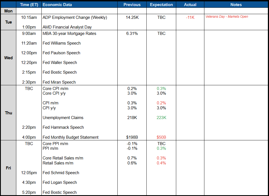
Task: Click 'Fed Schmid Speech' entry
Action: pyautogui.click(x=61, y=173)
